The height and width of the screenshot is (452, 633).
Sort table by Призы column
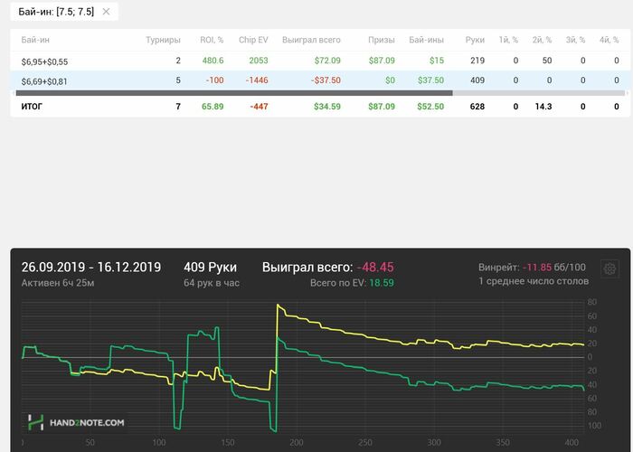click(381, 40)
